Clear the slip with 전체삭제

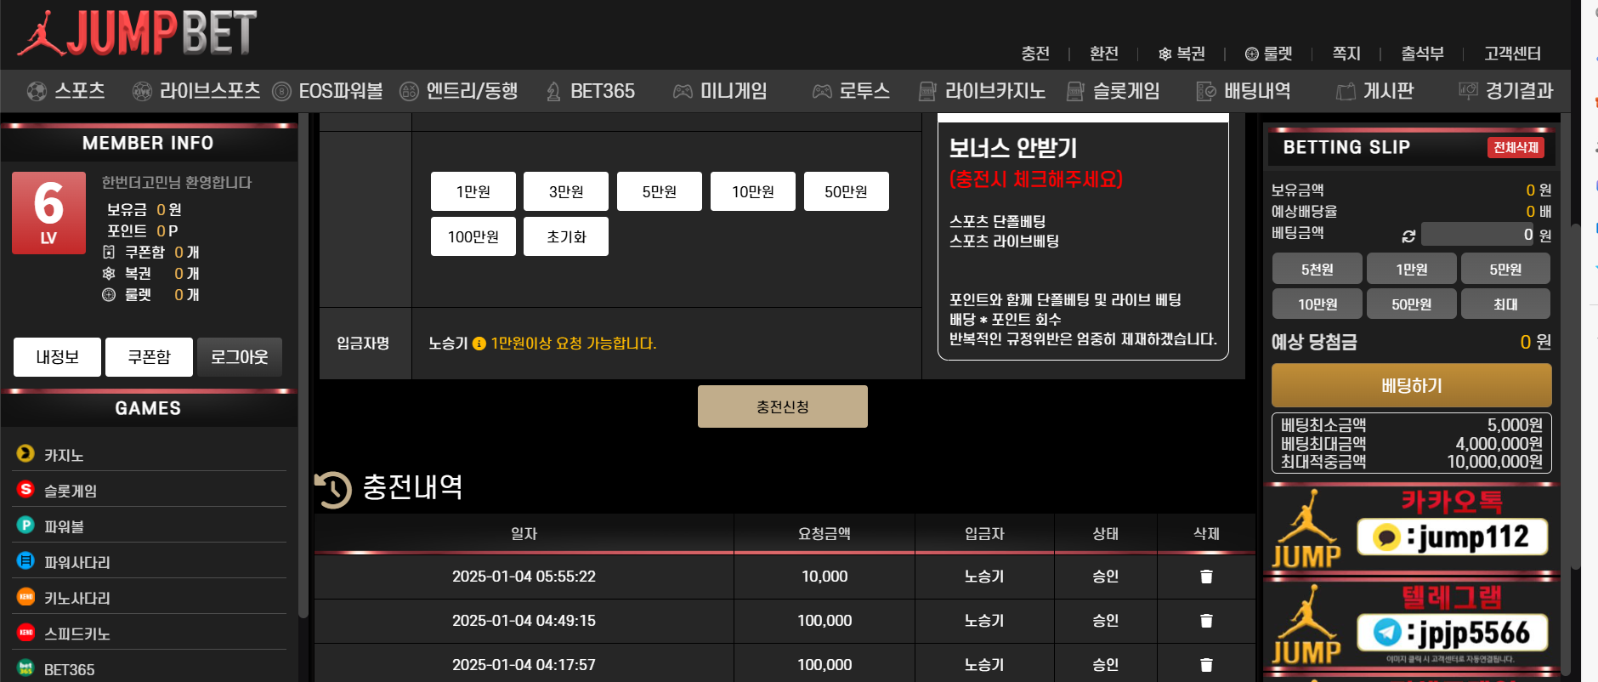coord(1516,147)
